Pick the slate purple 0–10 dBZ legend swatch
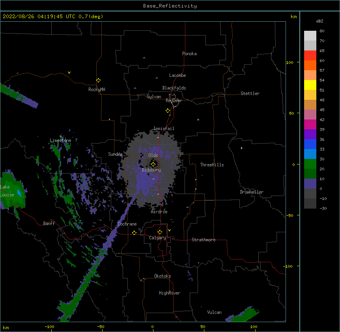The width and height of the screenshot is (340, 332). (310, 184)
